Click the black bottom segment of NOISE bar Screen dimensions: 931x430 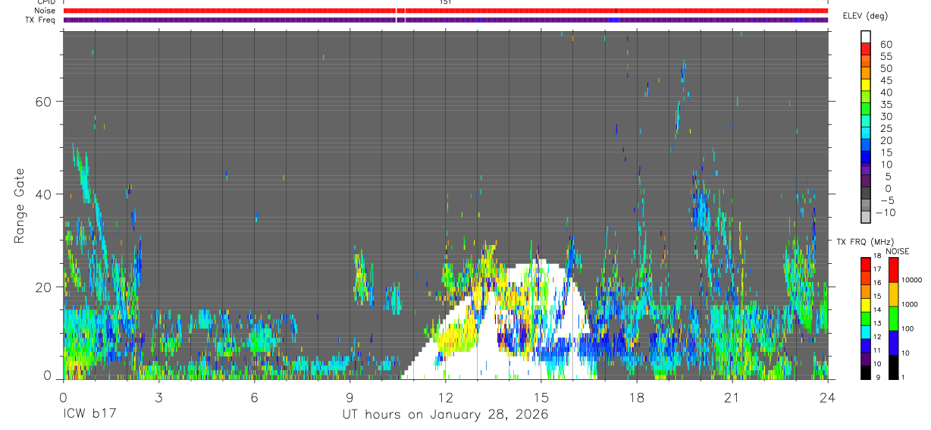click(893, 367)
